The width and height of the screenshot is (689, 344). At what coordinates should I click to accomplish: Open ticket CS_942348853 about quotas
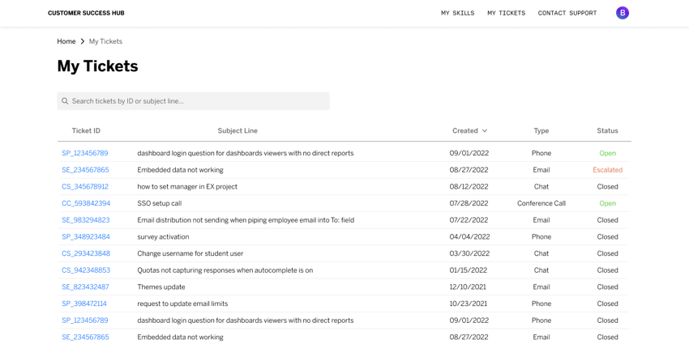click(86, 270)
